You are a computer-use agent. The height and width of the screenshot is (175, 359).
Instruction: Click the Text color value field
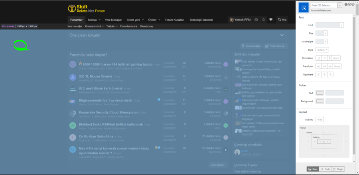335,93
